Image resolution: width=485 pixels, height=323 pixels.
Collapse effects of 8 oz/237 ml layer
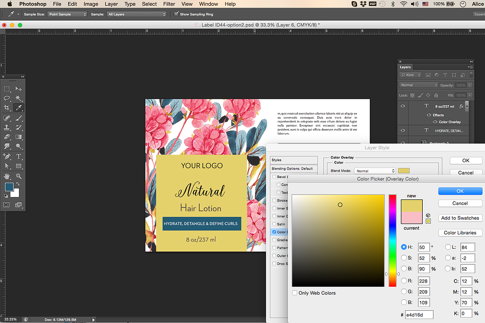[468, 106]
